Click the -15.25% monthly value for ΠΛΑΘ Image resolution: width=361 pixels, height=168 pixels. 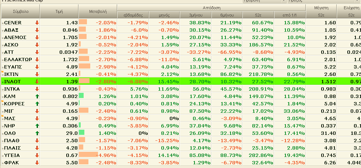point(167,140)
